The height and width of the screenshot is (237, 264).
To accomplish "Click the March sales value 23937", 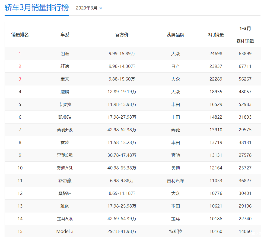I will pyautogui.click(x=216, y=66).
